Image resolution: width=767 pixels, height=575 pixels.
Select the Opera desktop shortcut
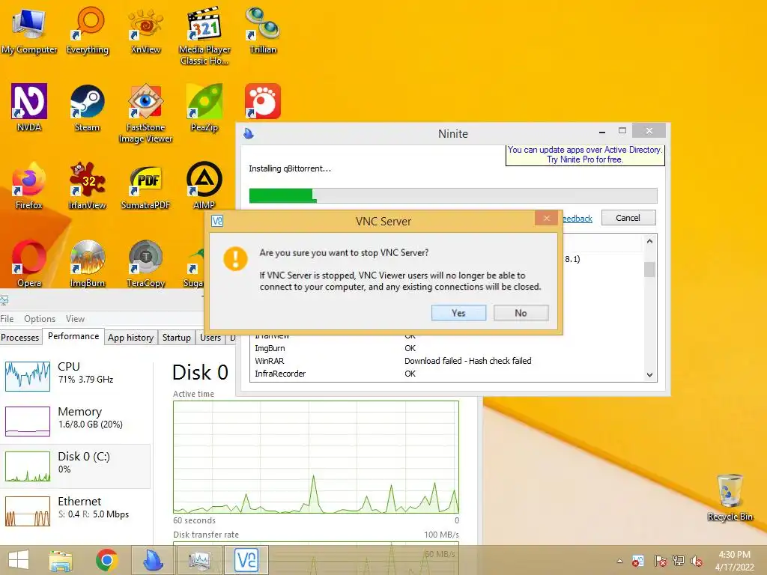29,264
